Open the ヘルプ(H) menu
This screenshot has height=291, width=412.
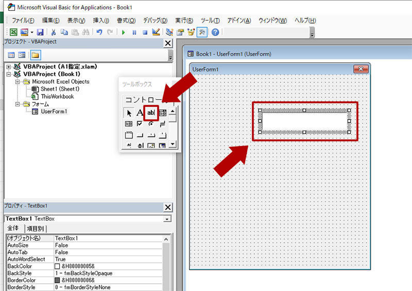tap(305, 21)
